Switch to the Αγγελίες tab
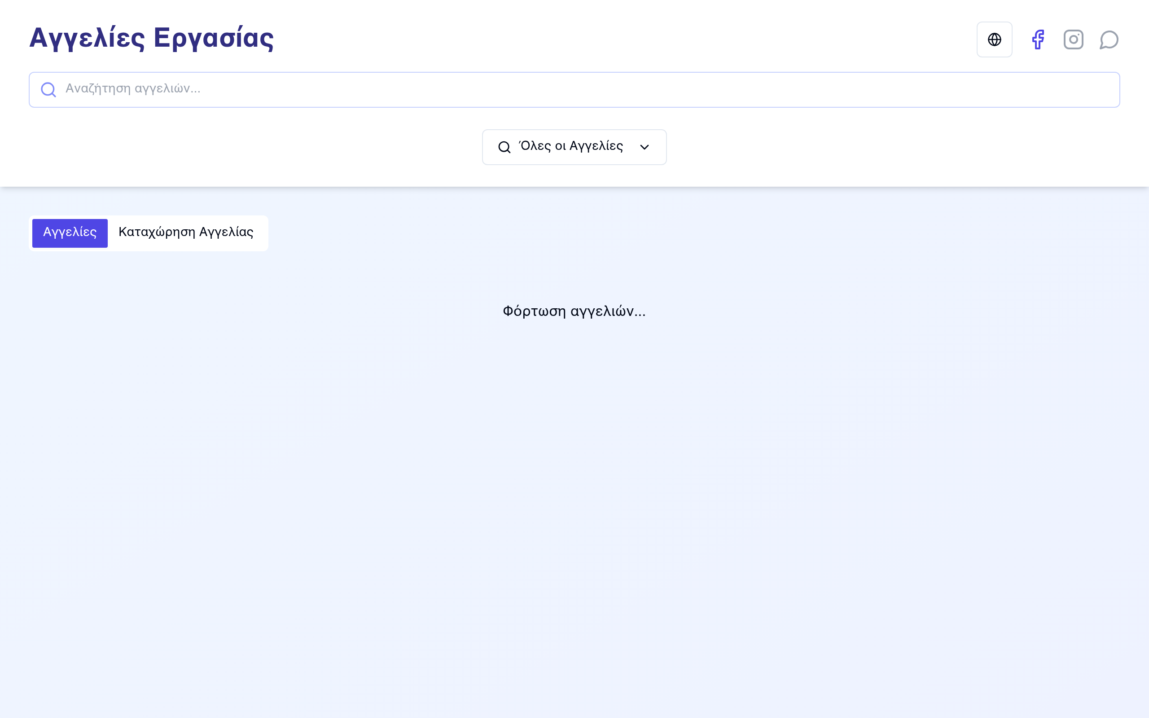Screen dimensions: 1149x718 point(70,233)
